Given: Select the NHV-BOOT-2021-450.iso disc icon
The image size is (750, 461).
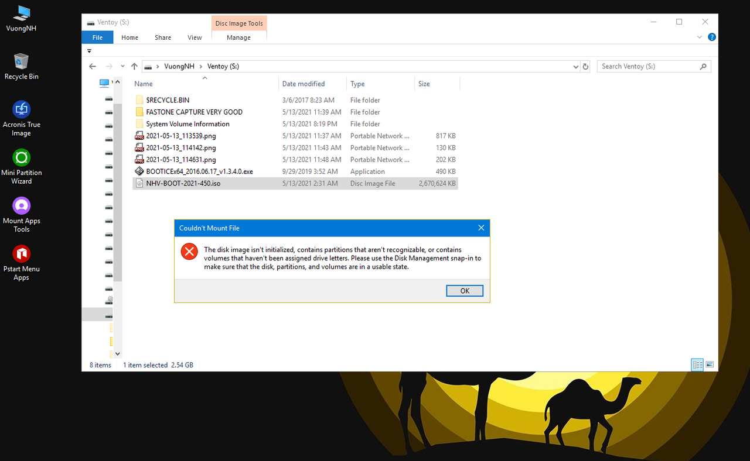Looking at the screenshot, I should pos(139,183).
